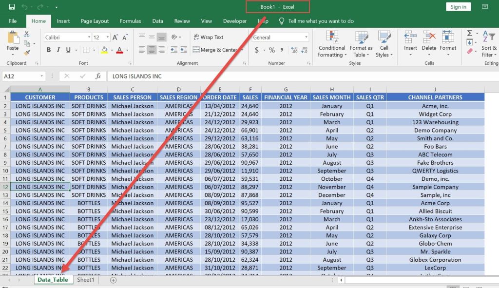Image resolution: width=499 pixels, height=288 pixels.
Task: Apply Italic formatting
Action: (x=58, y=50)
